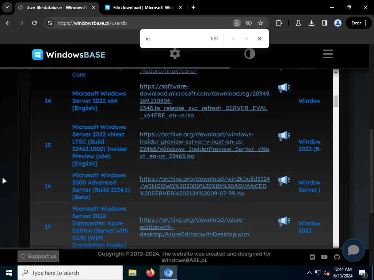
Task: Open Chrome from the taskbar
Action: pos(168,273)
